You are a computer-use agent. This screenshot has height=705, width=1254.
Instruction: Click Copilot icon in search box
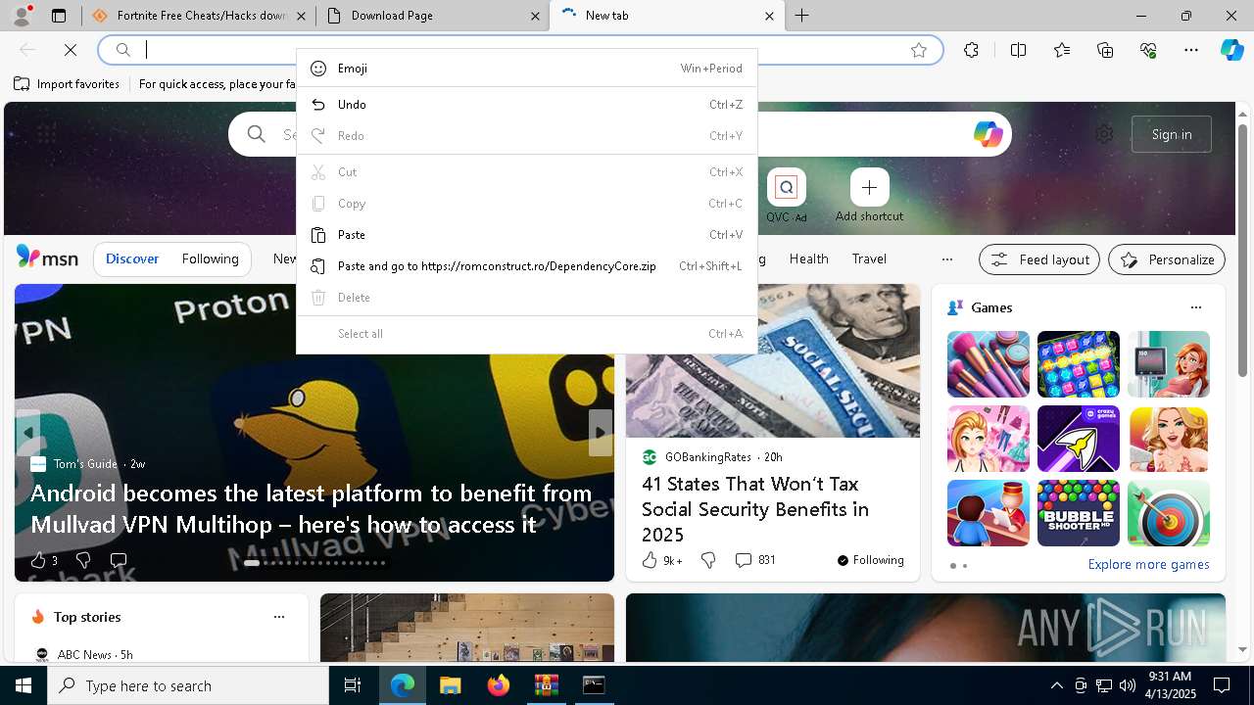(x=988, y=134)
